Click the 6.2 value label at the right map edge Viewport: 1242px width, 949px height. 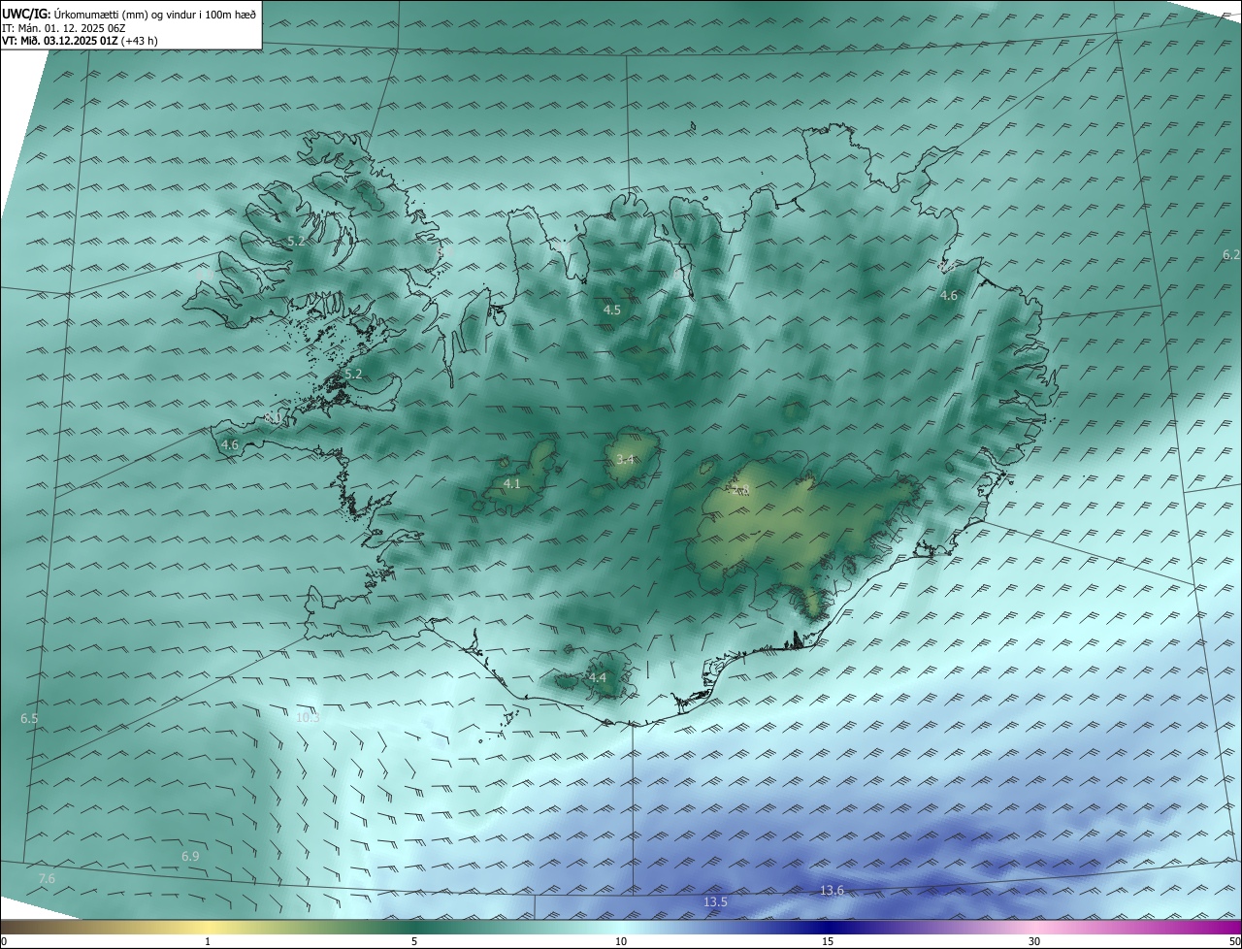(x=1230, y=255)
